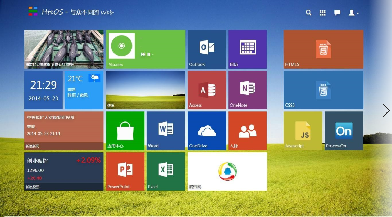This screenshot has width=392, height=217.
Task: Open the Outlook tile
Action: pos(207,49)
